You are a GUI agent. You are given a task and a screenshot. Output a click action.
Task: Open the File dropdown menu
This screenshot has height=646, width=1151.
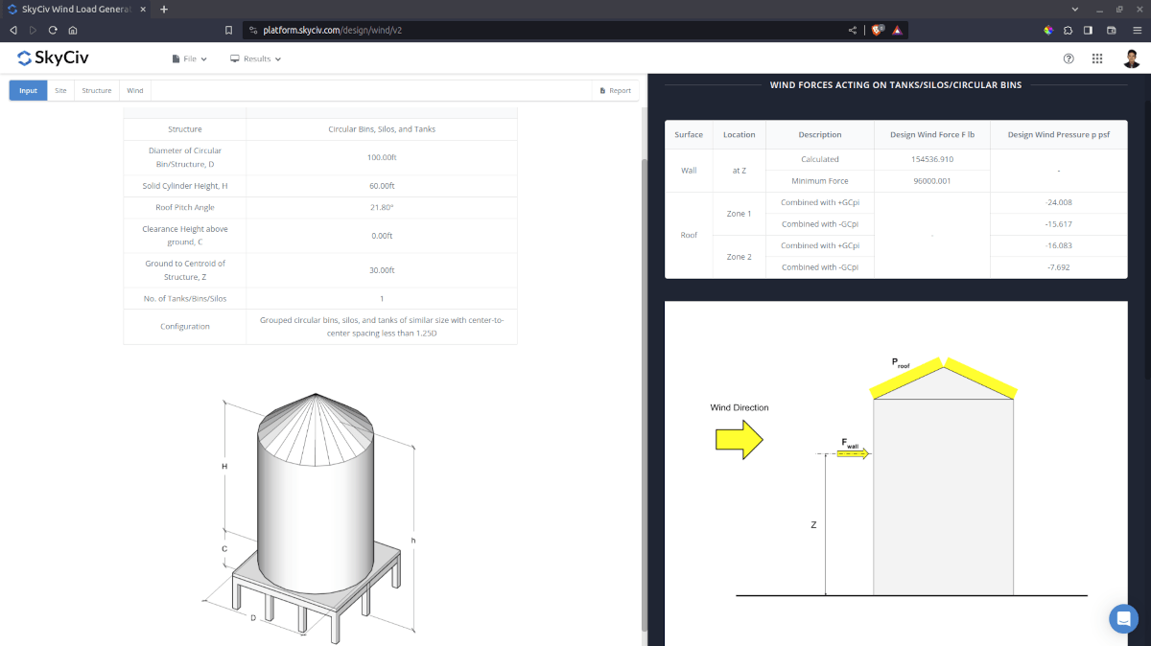[189, 58]
